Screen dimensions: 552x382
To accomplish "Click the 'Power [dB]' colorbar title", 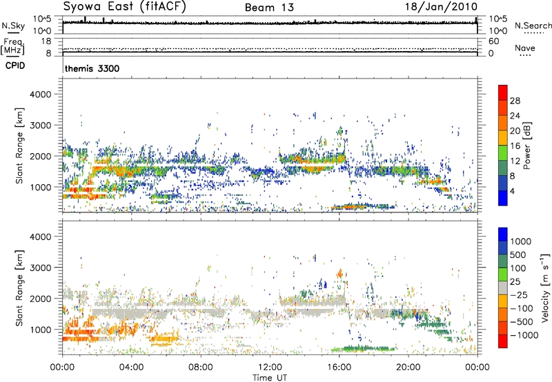I will click(527, 145).
